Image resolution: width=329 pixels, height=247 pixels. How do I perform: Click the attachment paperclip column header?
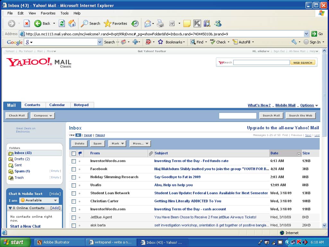tap(151, 153)
